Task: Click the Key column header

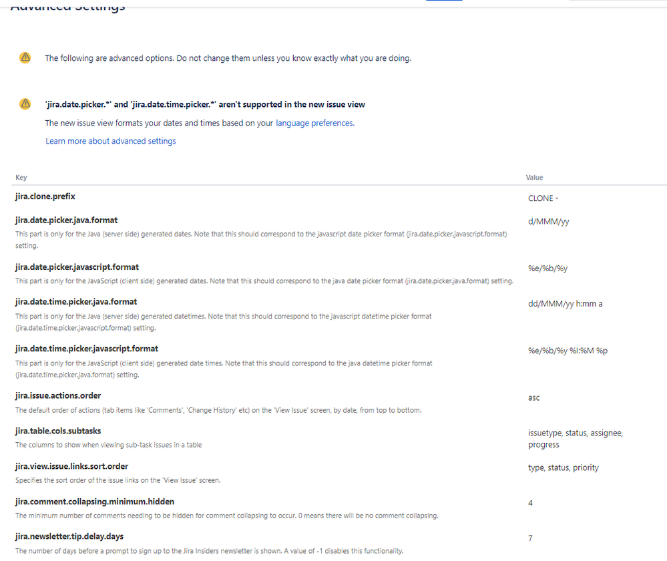Action: (x=21, y=178)
